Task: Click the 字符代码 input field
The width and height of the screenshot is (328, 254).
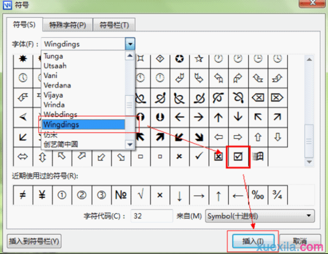Action: tap(152, 216)
